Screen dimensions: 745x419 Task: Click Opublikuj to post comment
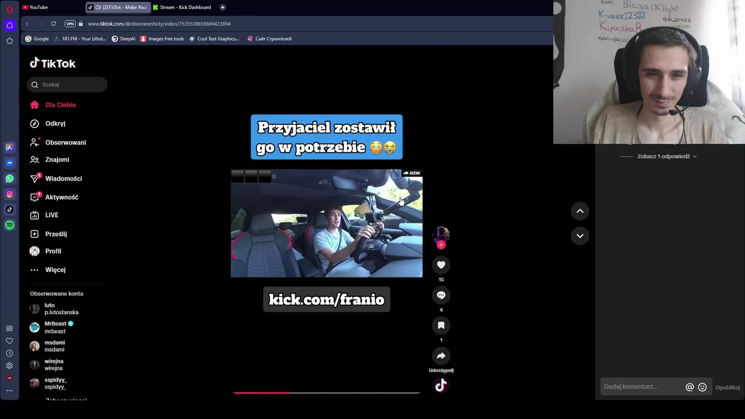tap(728, 388)
